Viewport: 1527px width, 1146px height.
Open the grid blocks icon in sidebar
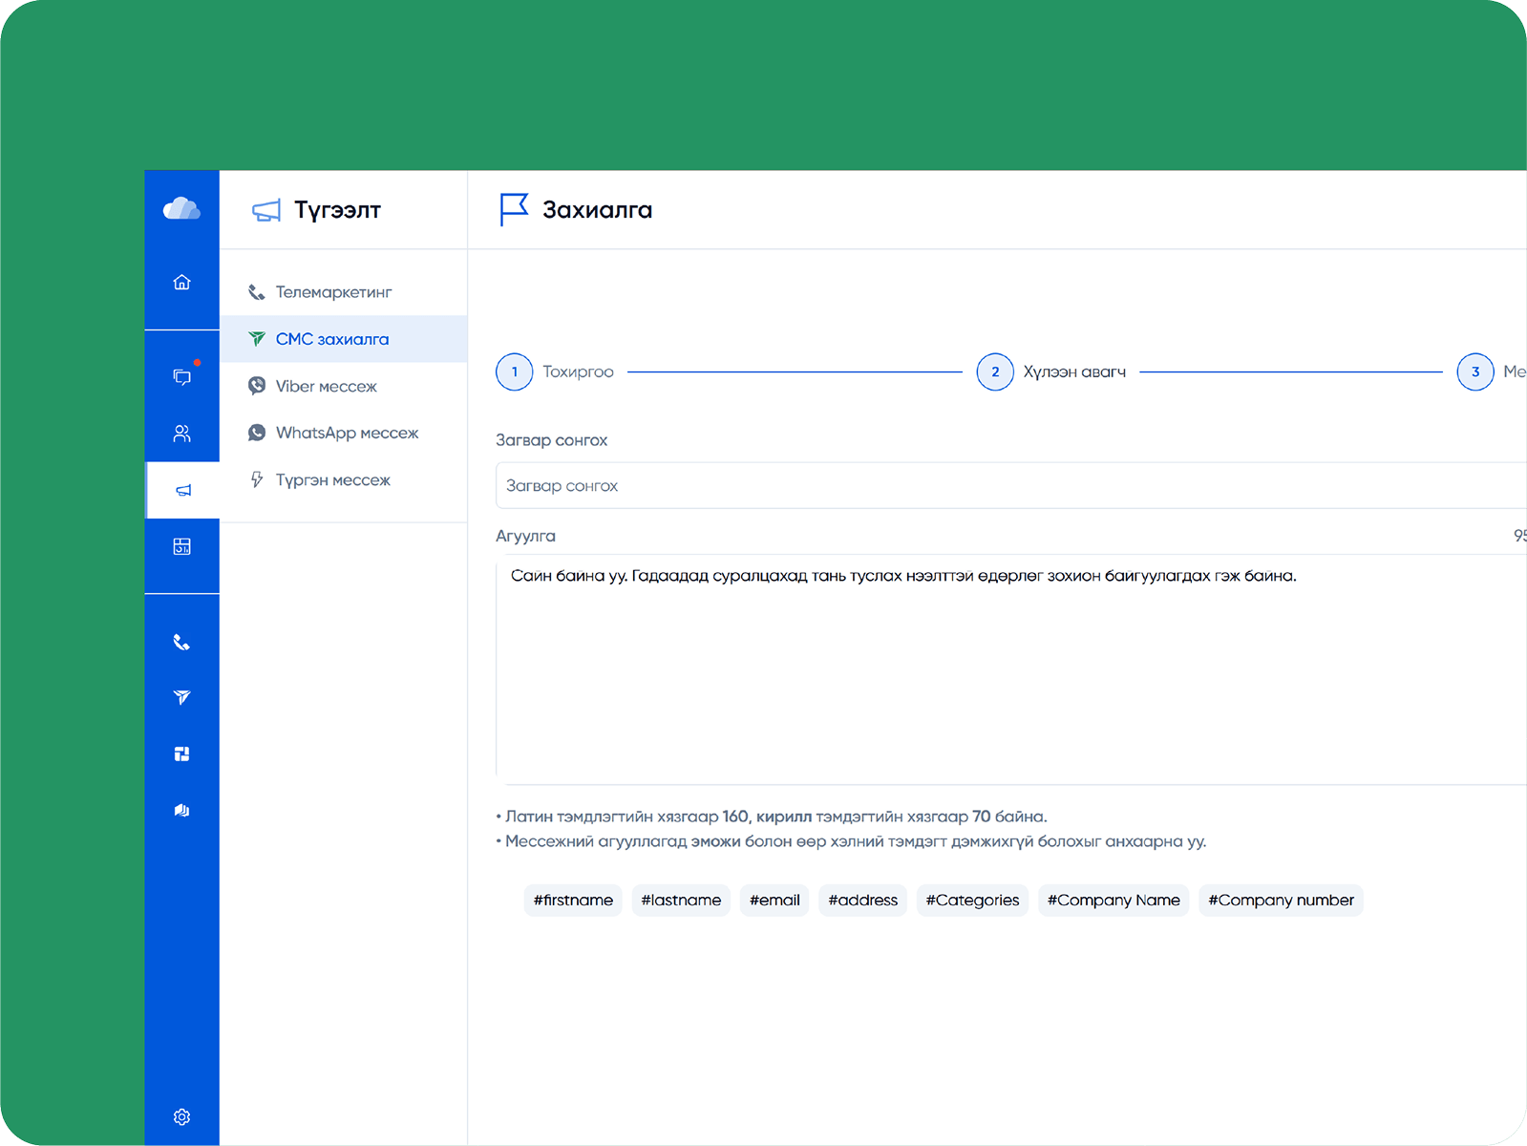coord(181,753)
